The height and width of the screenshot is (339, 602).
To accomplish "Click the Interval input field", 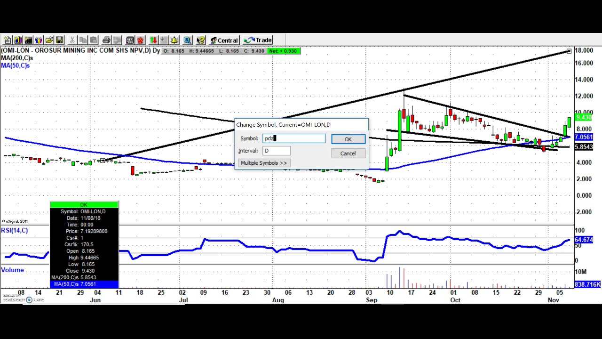I will [x=277, y=151].
